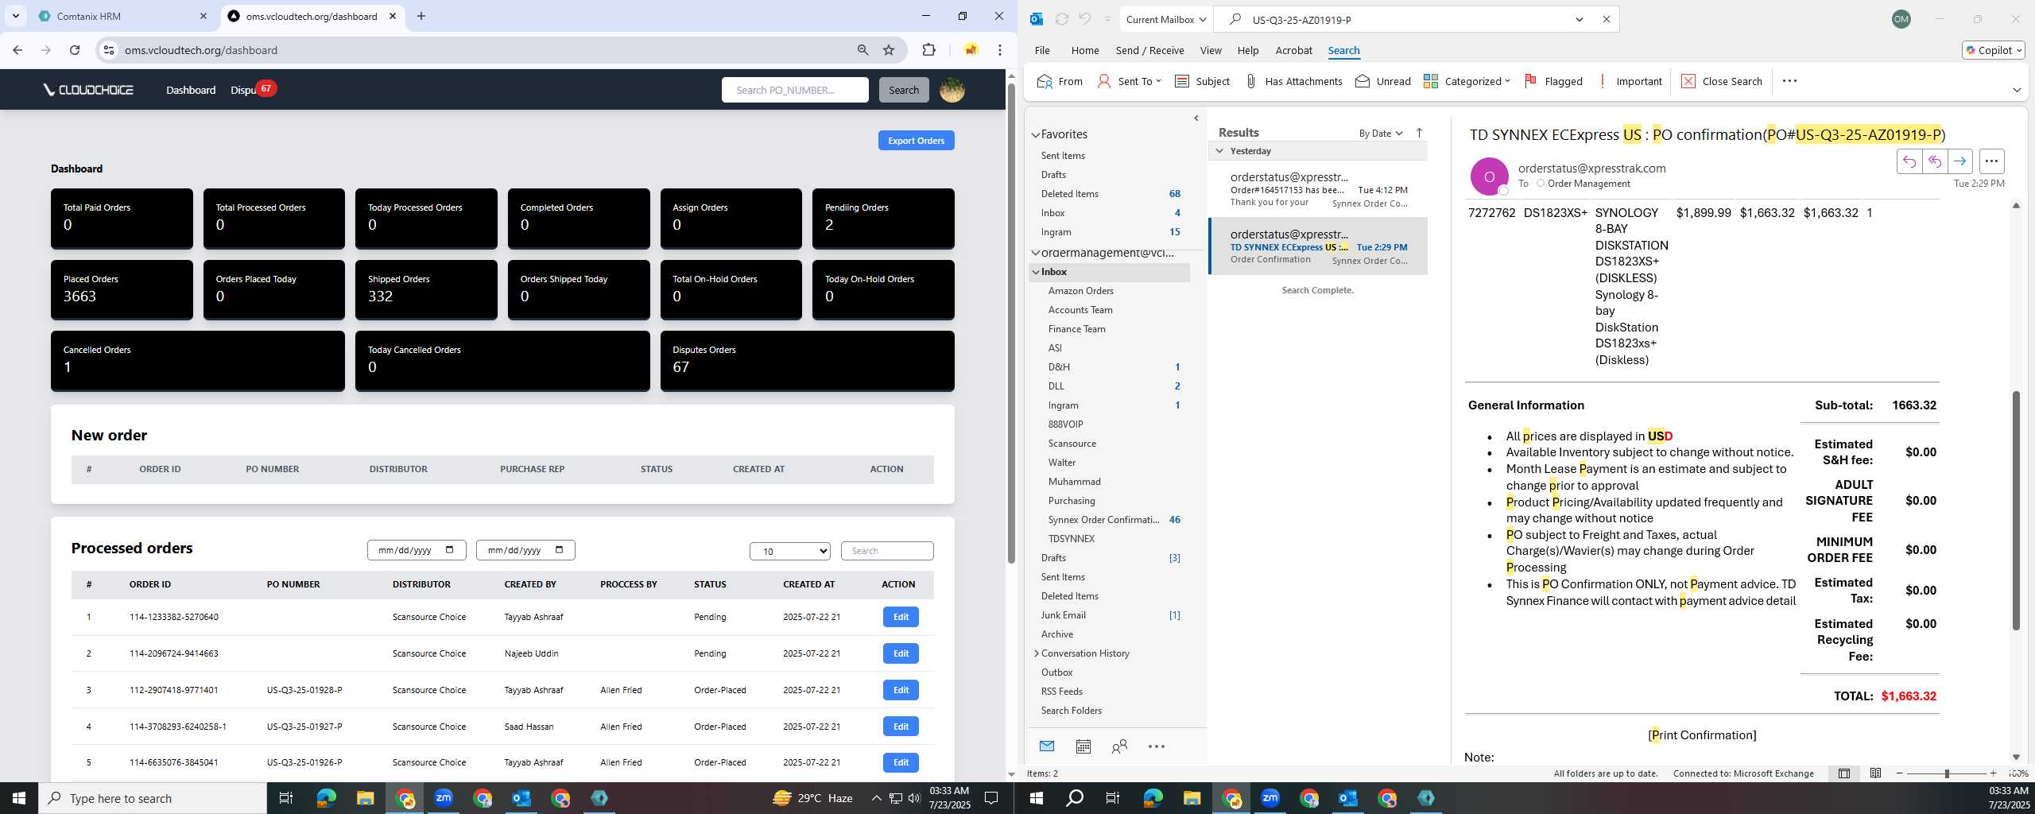Reverse results sort order arrow

pyautogui.click(x=1419, y=133)
